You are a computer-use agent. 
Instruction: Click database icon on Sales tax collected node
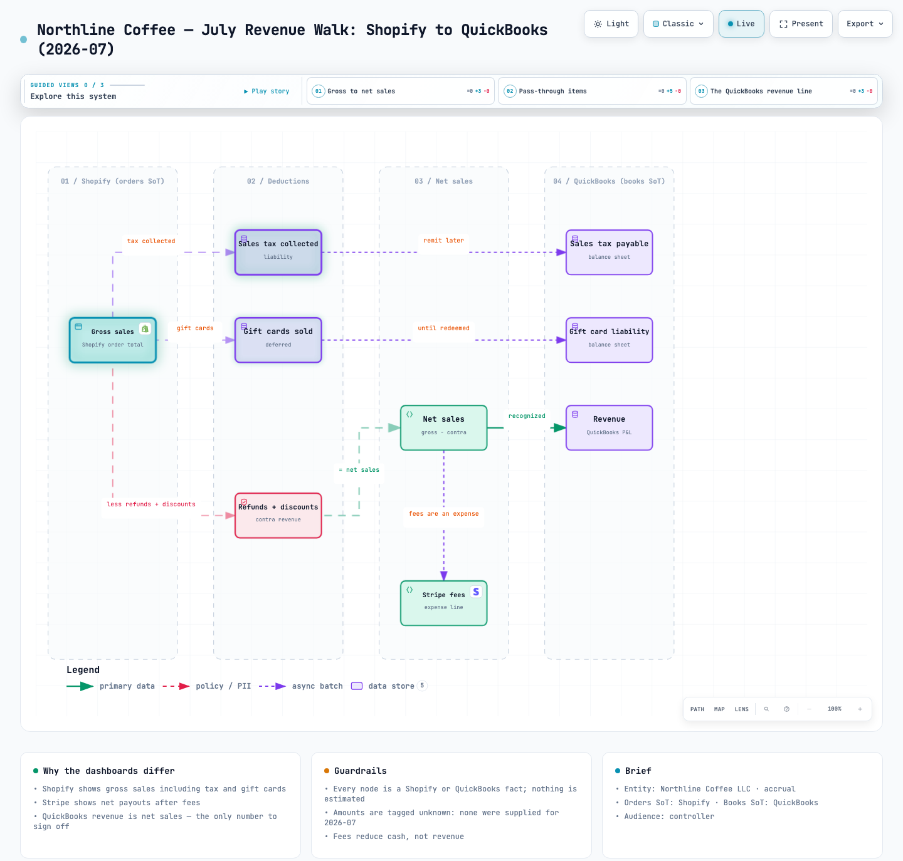pos(244,239)
